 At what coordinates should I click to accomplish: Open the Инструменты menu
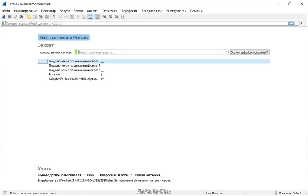[x=176, y=11]
